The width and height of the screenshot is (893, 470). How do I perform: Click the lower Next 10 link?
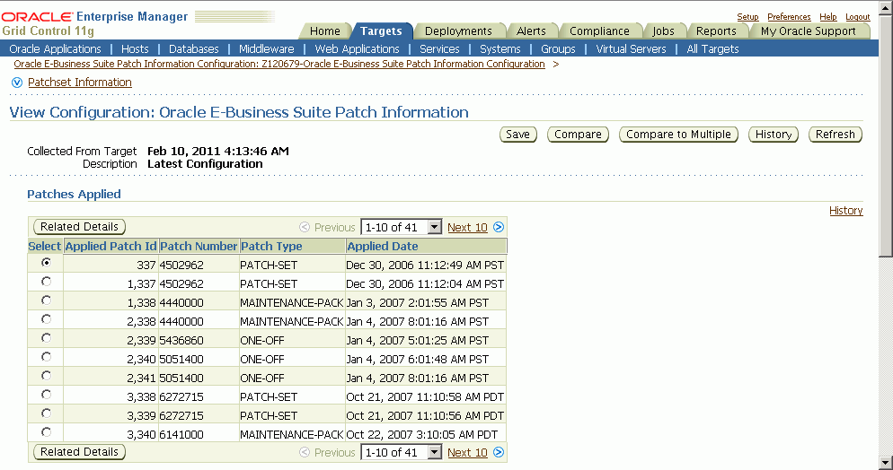[467, 453]
